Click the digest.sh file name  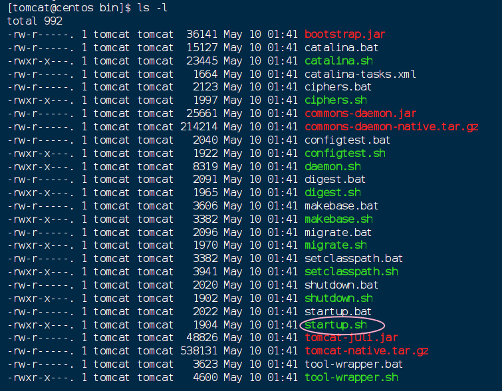click(x=332, y=193)
